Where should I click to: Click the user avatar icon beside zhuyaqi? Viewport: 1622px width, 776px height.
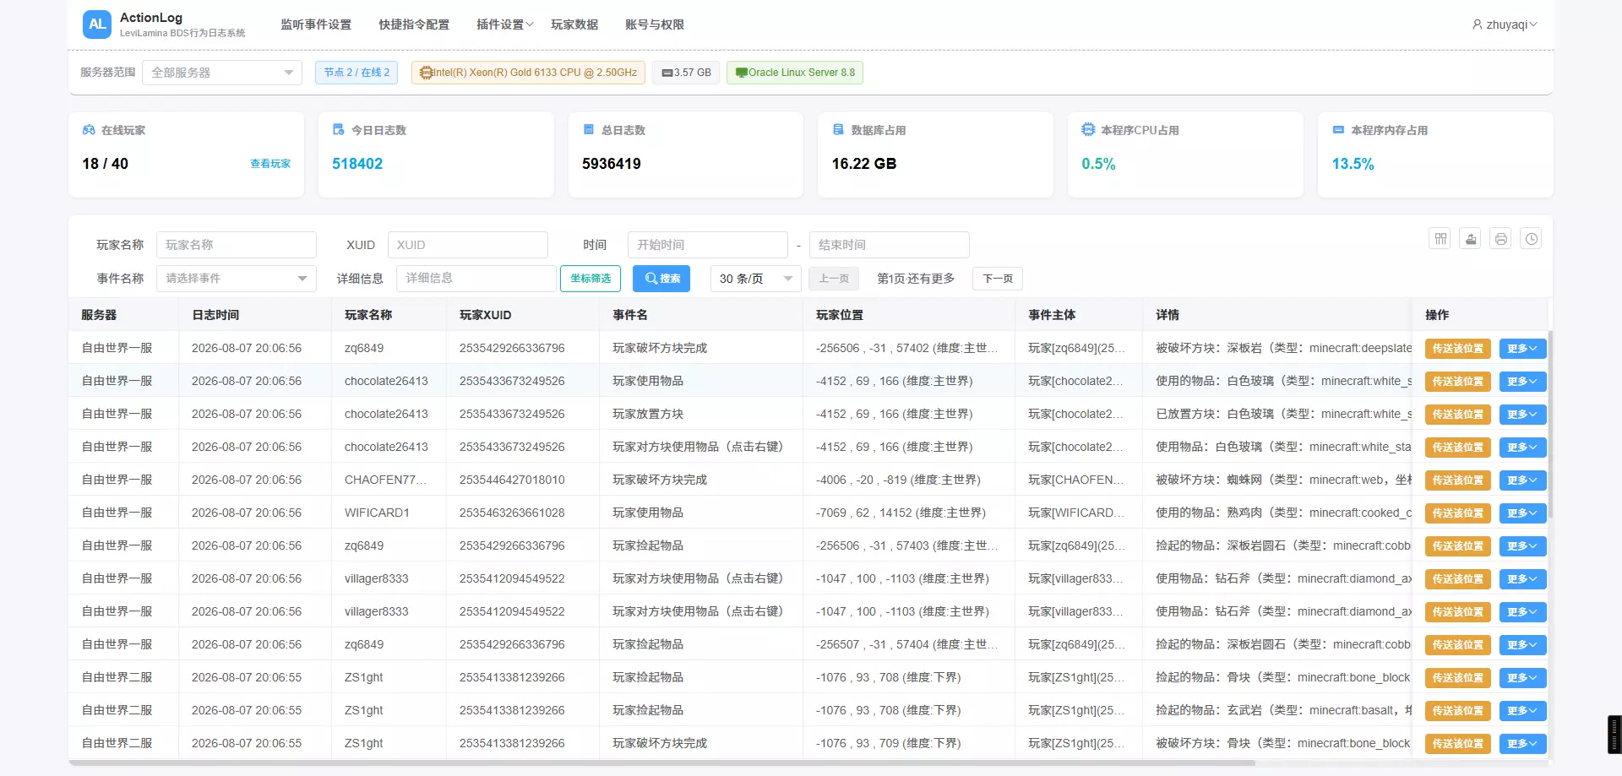(x=1478, y=24)
